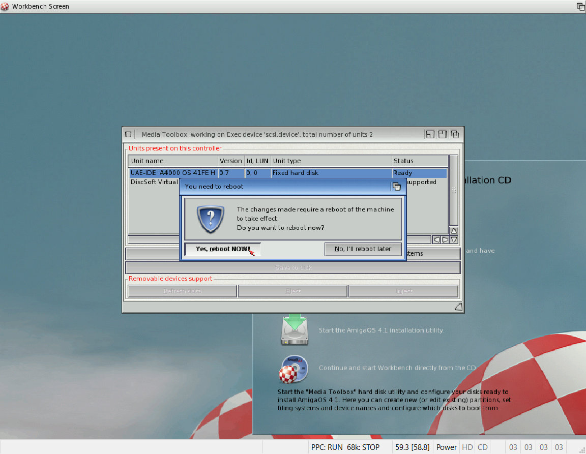Click the Workbench boing ball icon in title bar
This screenshot has height=454, width=586.
coord(5,6)
